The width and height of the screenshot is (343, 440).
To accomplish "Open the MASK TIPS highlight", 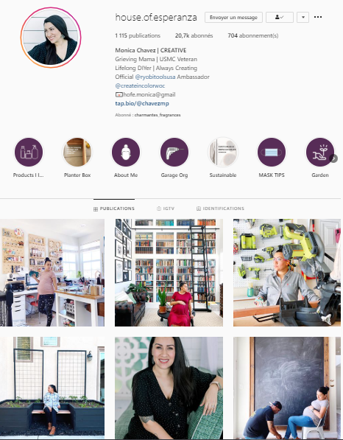I will [272, 153].
